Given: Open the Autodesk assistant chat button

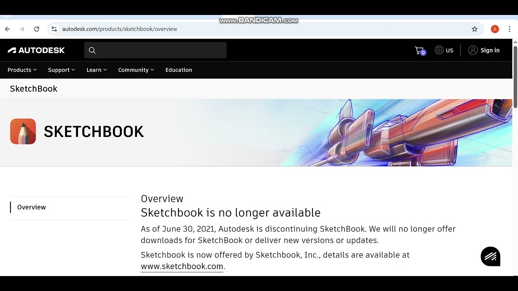Looking at the screenshot, I should coord(490,256).
